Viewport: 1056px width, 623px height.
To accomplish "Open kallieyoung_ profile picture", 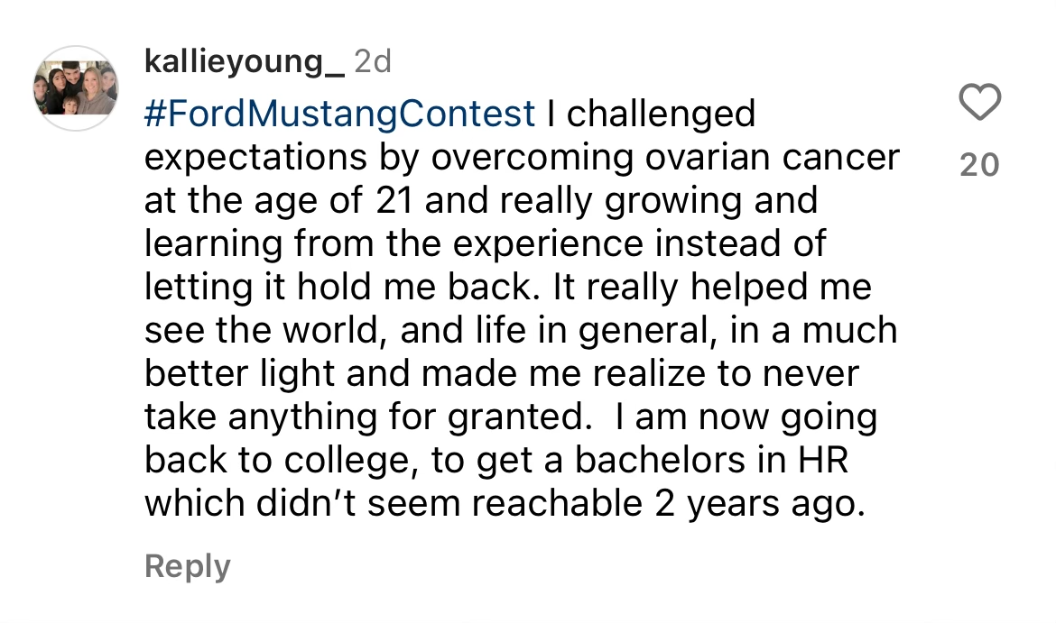I will click(76, 88).
